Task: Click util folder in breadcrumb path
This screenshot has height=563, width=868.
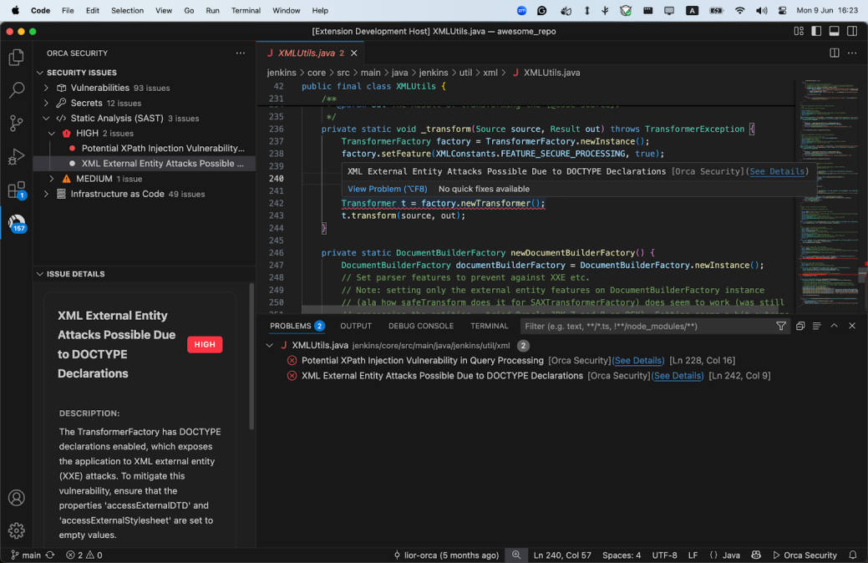Action: [465, 73]
